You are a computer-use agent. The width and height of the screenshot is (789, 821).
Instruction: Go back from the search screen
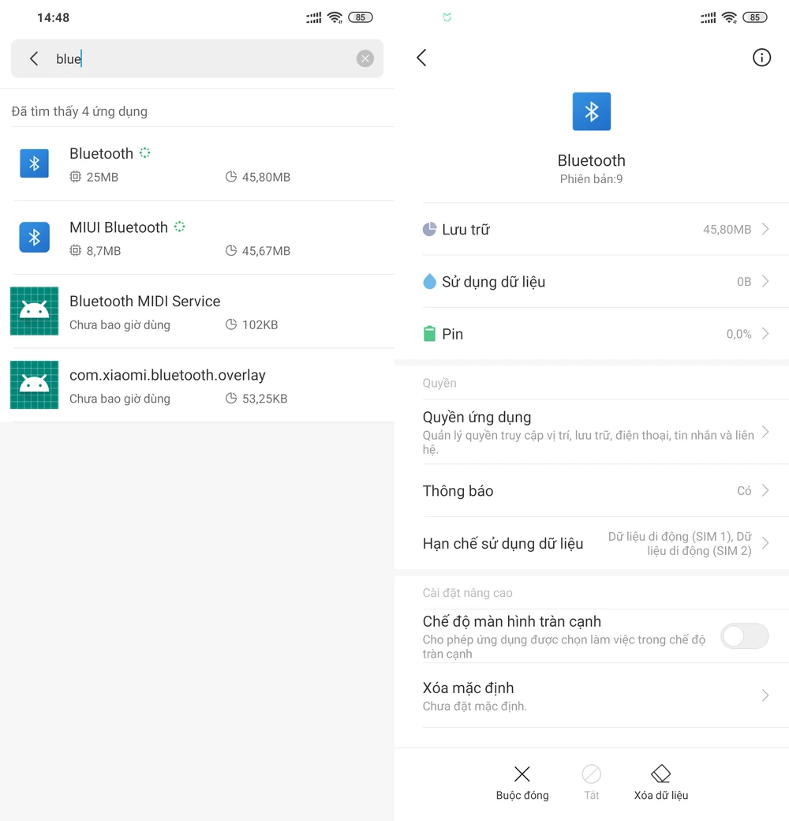[34, 58]
